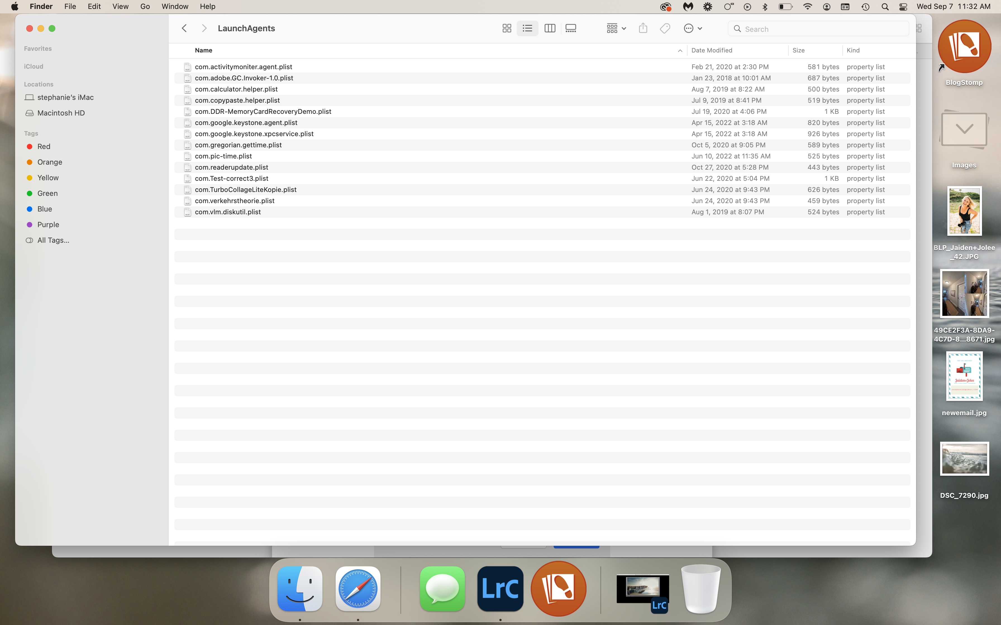
Task: Select the Purple tag color dot
Action: 29,224
